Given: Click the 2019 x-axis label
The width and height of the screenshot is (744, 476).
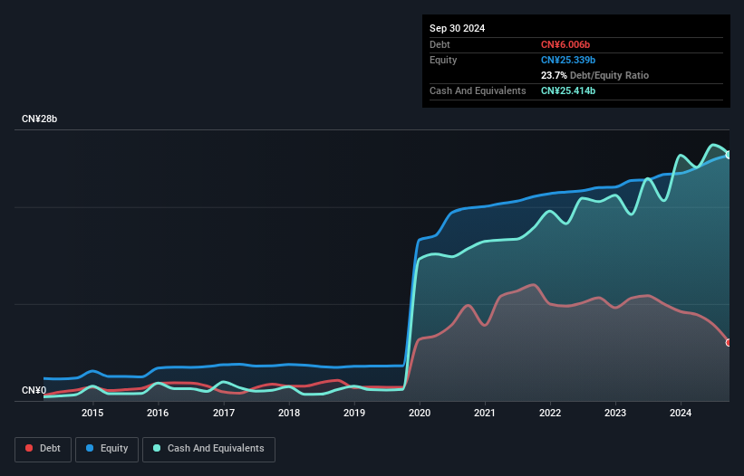Looking at the screenshot, I should pyautogui.click(x=354, y=413).
